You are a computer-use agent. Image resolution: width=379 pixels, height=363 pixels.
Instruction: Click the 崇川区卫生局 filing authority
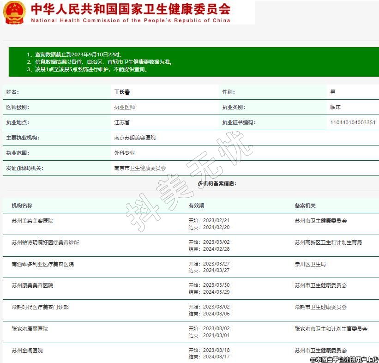pos(310,264)
